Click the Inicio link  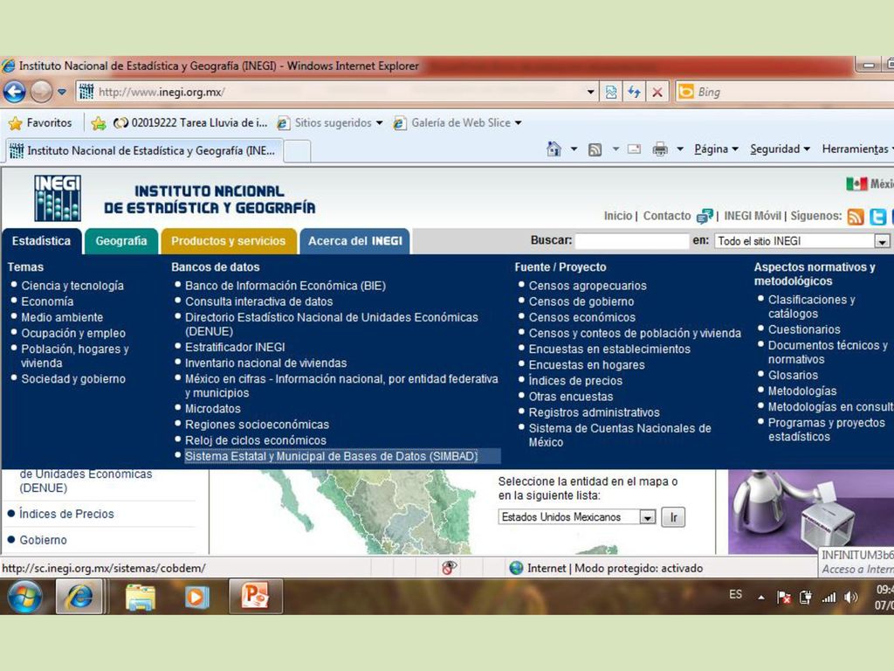point(617,216)
